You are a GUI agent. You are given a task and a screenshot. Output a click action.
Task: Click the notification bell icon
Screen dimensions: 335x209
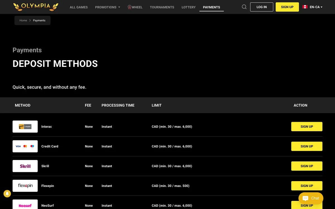coord(7,193)
